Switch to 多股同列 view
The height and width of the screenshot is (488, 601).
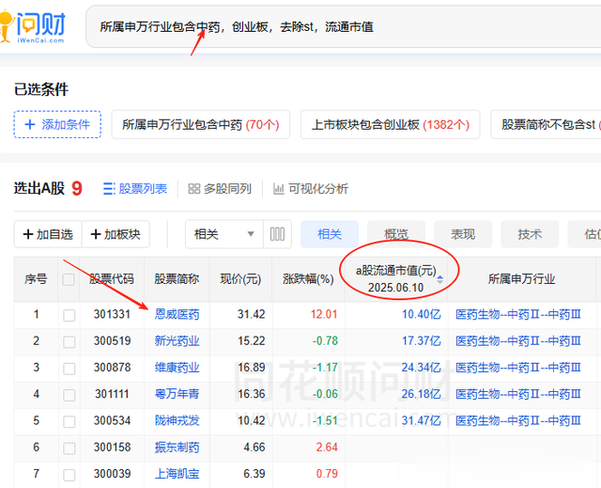(x=220, y=188)
